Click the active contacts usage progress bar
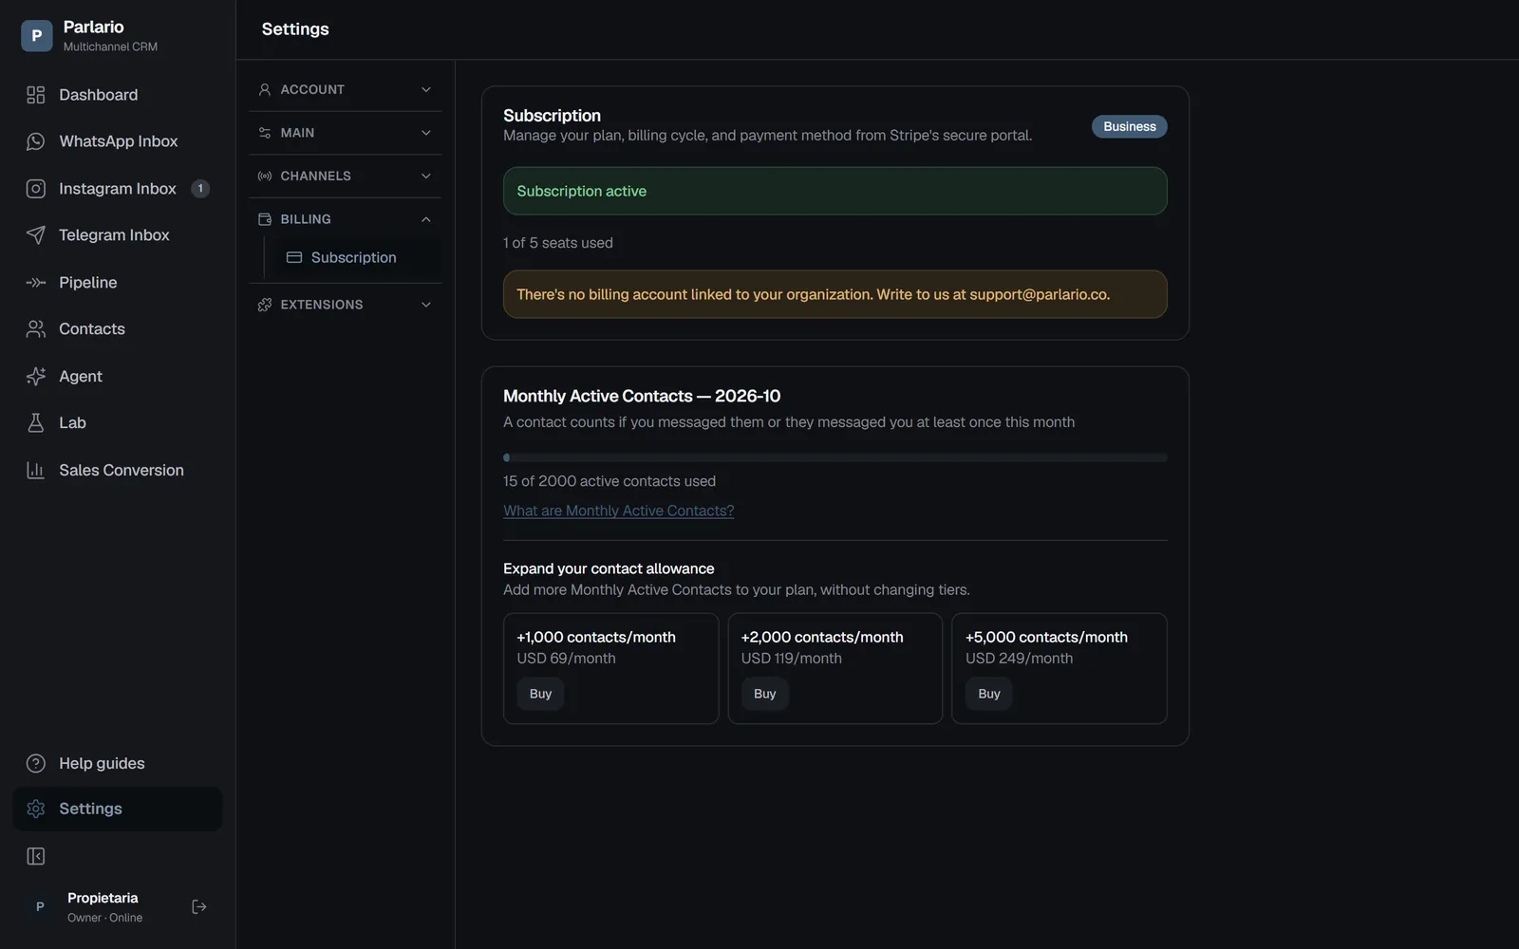 (835, 457)
